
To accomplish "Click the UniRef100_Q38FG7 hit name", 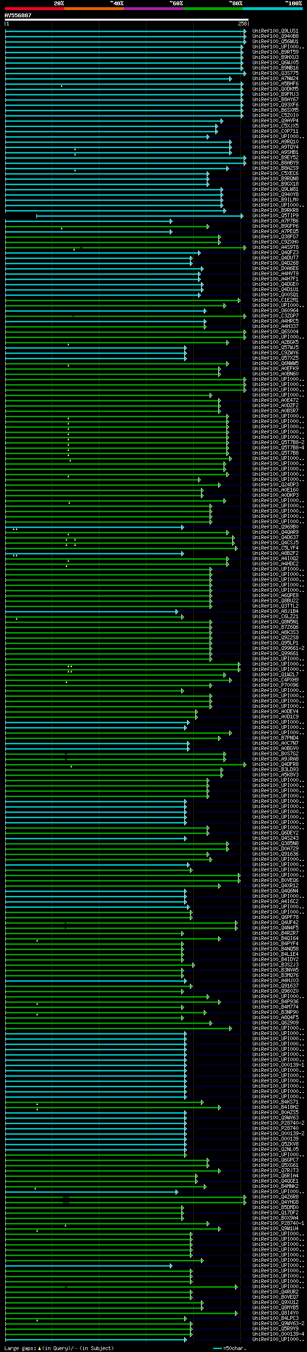I will 275,237.
